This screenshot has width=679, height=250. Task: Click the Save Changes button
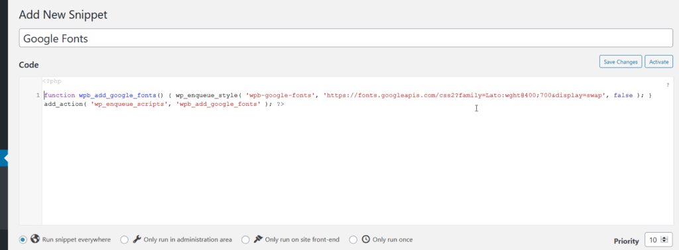[x=621, y=62]
